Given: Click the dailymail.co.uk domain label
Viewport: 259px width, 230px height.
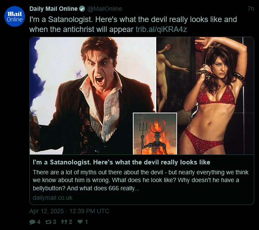Looking at the screenshot, I should pyautogui.click(x=53, y=198).
